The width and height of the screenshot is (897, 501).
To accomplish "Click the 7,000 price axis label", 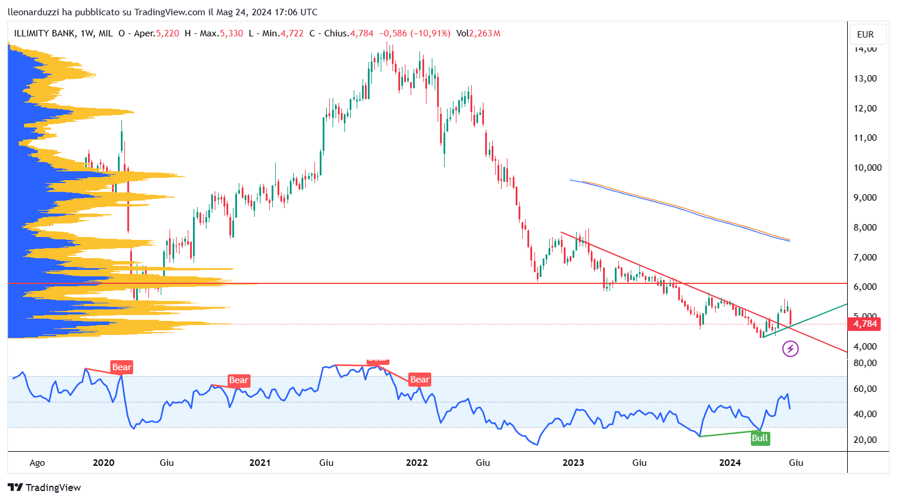I will (x=865, y=258).
